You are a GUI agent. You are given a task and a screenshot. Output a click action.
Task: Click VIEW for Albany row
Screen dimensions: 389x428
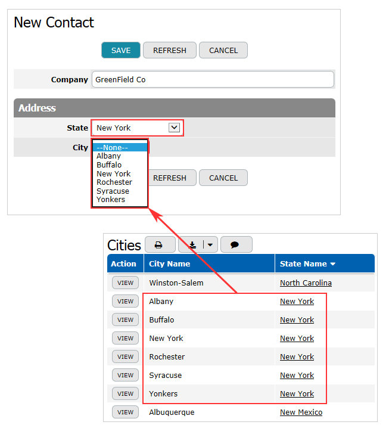125,302
